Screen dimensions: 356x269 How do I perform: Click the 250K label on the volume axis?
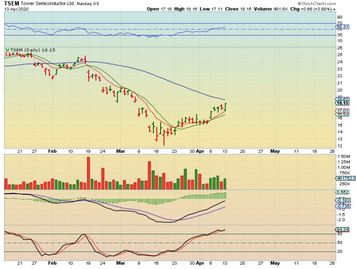(x=344, y=184)
